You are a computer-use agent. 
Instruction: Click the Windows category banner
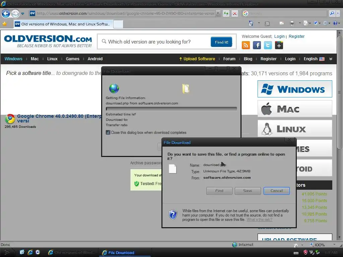(x=295, y=89)
